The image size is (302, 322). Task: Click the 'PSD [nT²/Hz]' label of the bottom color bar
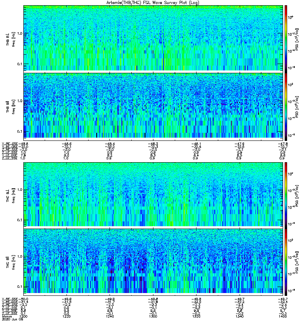tap(297, 262)
